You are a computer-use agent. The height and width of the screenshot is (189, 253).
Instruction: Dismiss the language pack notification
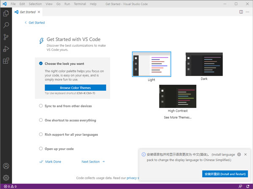coord(245,155)
